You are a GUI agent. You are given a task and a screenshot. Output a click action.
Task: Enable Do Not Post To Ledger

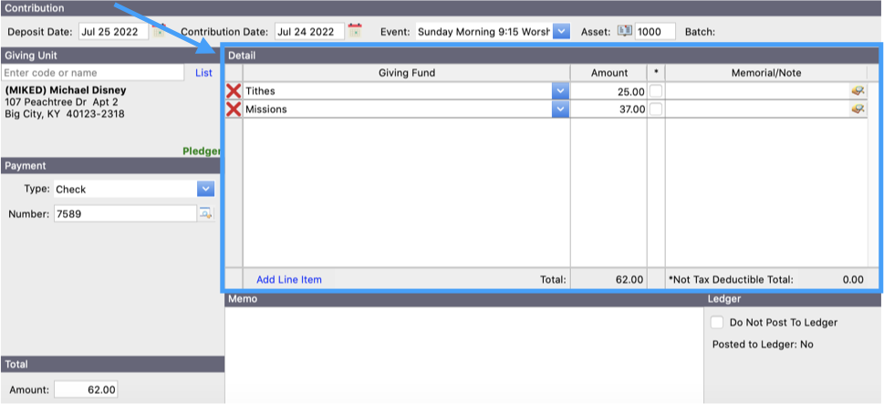click(x=717, y=322)
